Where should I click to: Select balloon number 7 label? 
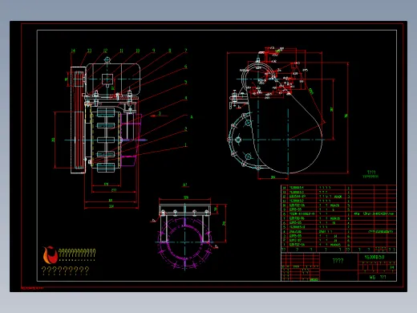point(186,51)
